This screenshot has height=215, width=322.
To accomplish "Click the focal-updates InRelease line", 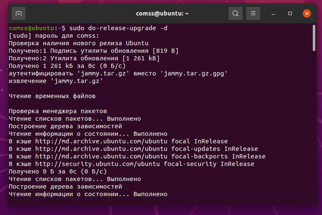I will pyautogui.click(x=134, y=149).
